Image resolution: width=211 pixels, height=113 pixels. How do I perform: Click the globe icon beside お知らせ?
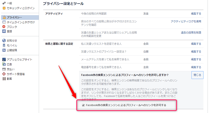[x=4, y=41]
